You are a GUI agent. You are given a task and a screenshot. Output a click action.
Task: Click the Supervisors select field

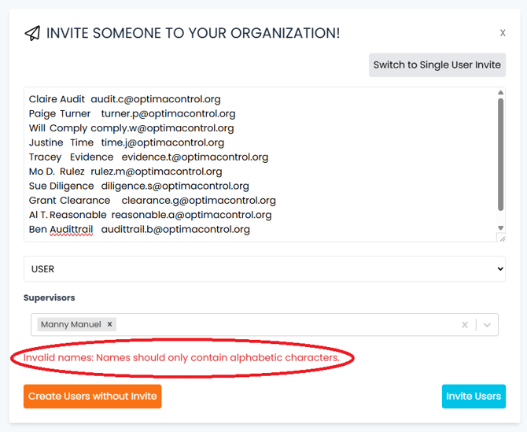pos(264,325)
